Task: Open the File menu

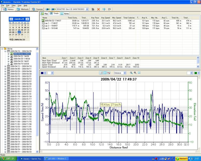Action: (3, 6)
